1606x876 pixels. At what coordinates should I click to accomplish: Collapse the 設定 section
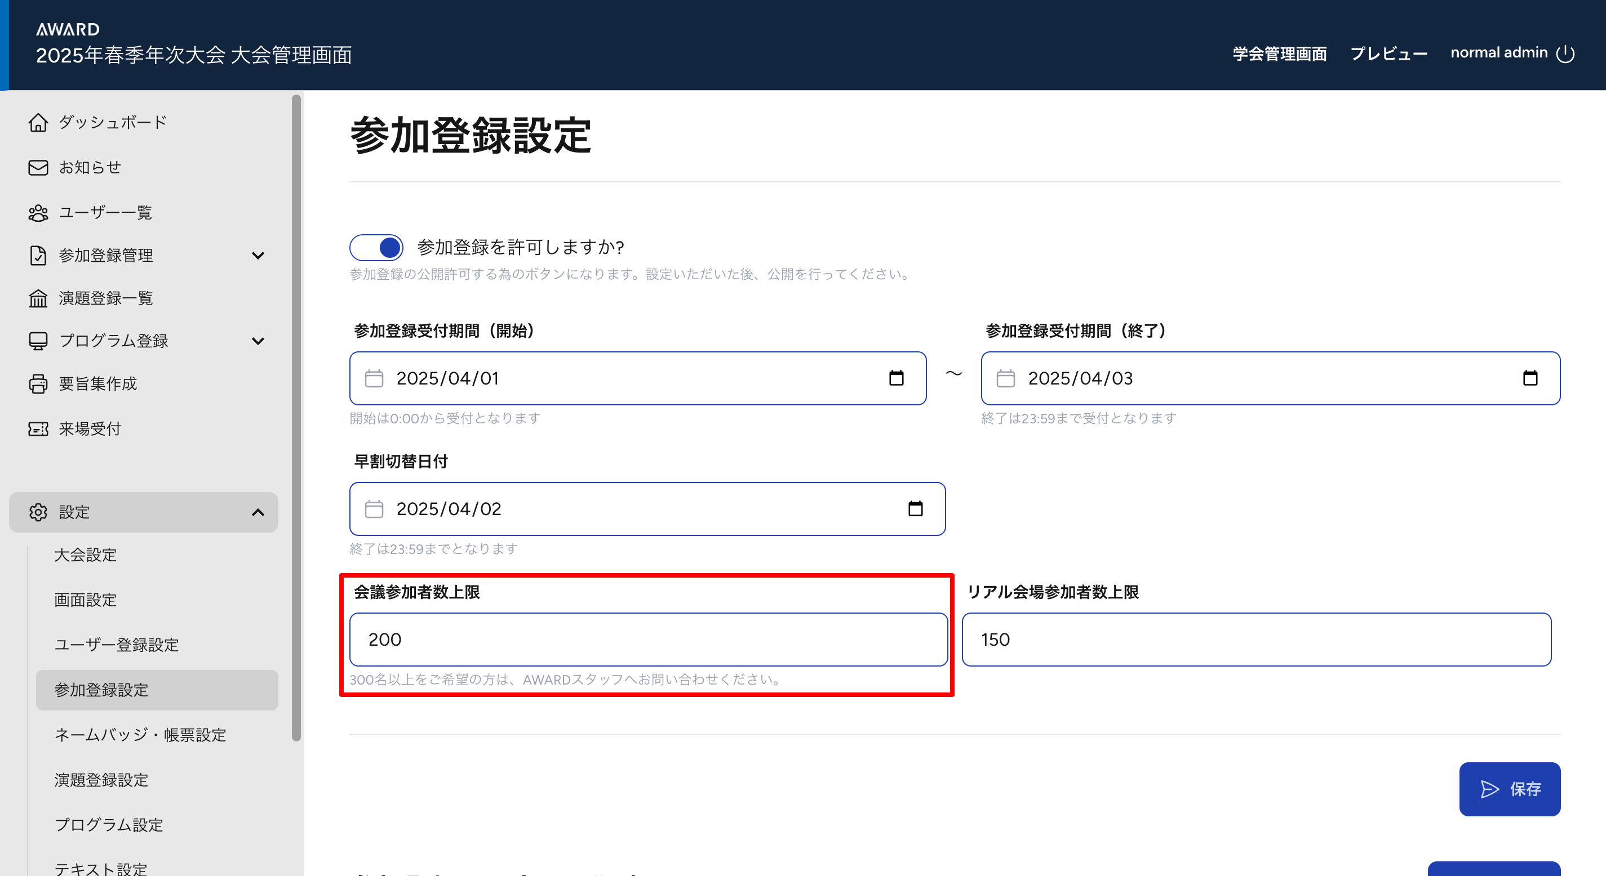point(258,512)
